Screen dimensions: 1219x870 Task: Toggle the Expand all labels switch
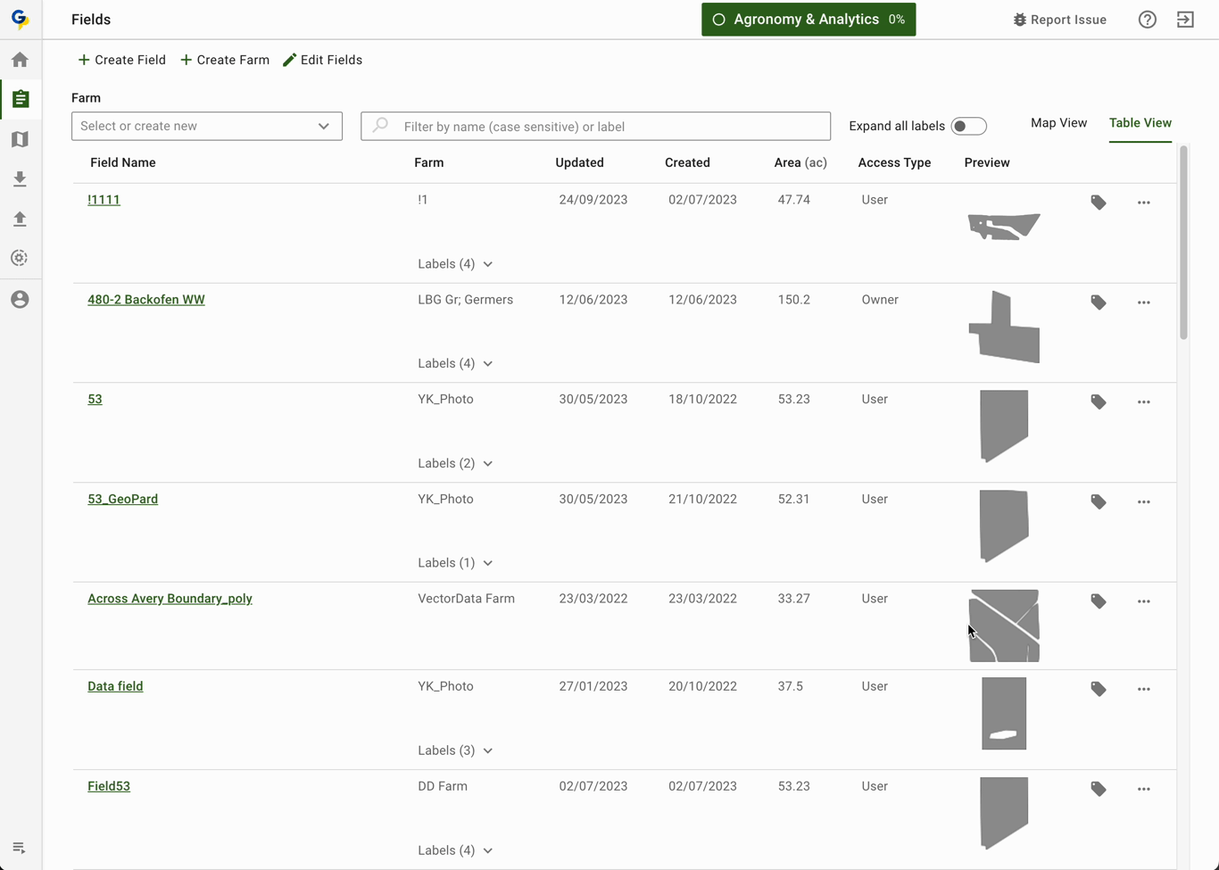968,127
